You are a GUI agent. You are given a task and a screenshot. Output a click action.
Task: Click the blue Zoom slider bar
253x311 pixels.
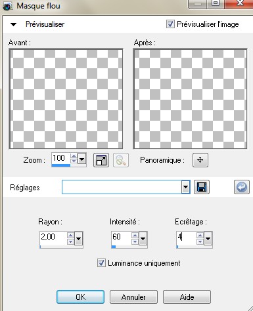(x=61, y=165)
